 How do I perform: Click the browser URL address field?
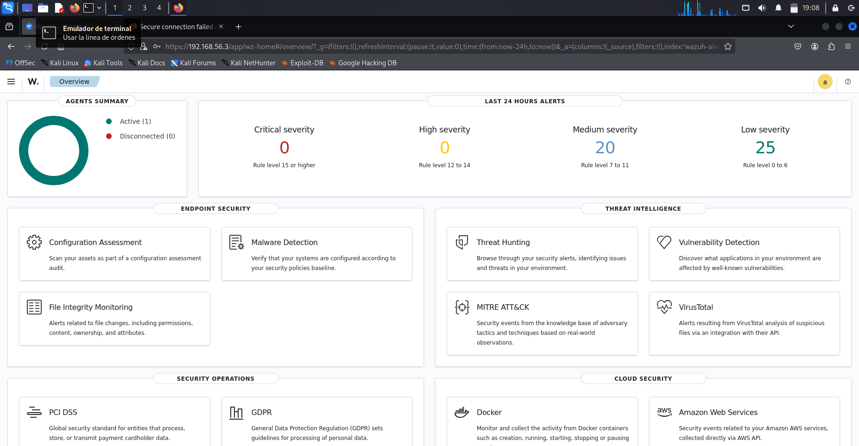pos(442,46)
